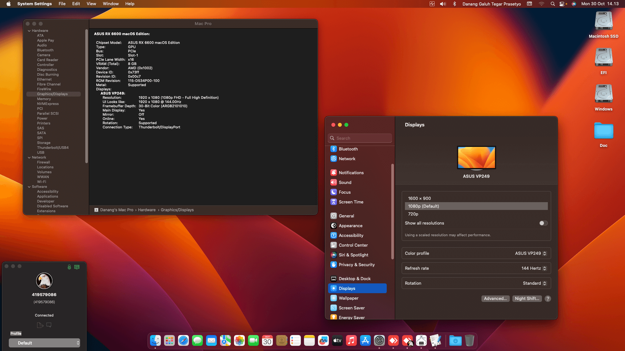Click the Night Shift... button
Viewport: 625px width, 351px height.
pyautogui.click(x=527, y=298)
